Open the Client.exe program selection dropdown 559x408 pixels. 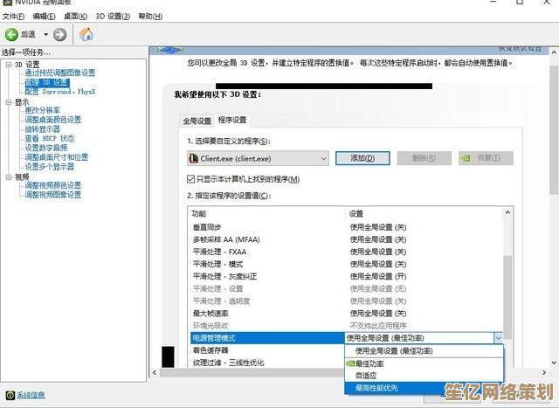321,158
